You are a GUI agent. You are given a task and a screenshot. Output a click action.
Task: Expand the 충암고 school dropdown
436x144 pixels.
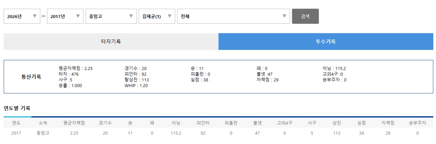coord(111,16)
